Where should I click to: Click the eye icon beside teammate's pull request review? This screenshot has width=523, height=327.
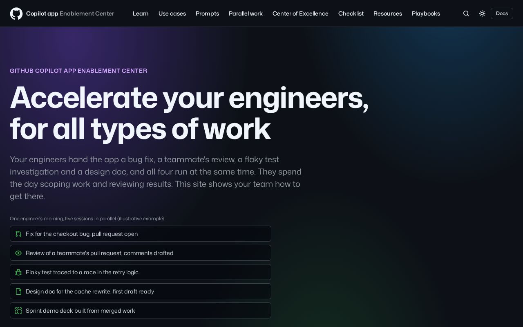(18, 253)
